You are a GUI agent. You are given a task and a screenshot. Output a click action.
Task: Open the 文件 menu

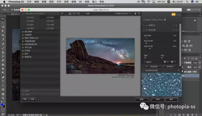pyautogui.click(x=29, y=2)
